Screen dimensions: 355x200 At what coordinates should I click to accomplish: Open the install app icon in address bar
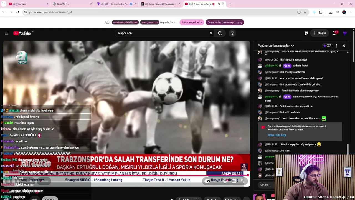point(299,12)
